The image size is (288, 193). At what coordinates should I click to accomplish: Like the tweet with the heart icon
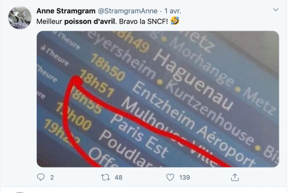[170, 177]
